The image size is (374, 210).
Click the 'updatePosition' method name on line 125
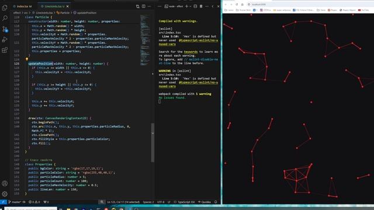[x=40, y=64]
